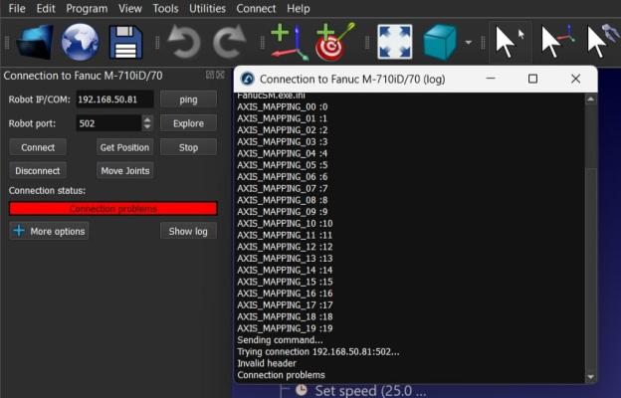Click the red Connection problems status bar

tap(113, 208)
